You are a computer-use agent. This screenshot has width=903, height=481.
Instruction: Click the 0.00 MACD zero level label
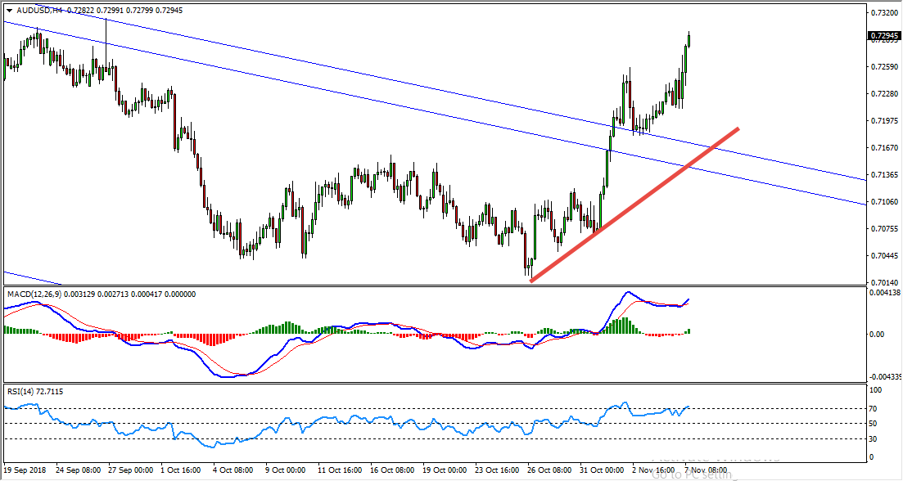pos(878,335)
